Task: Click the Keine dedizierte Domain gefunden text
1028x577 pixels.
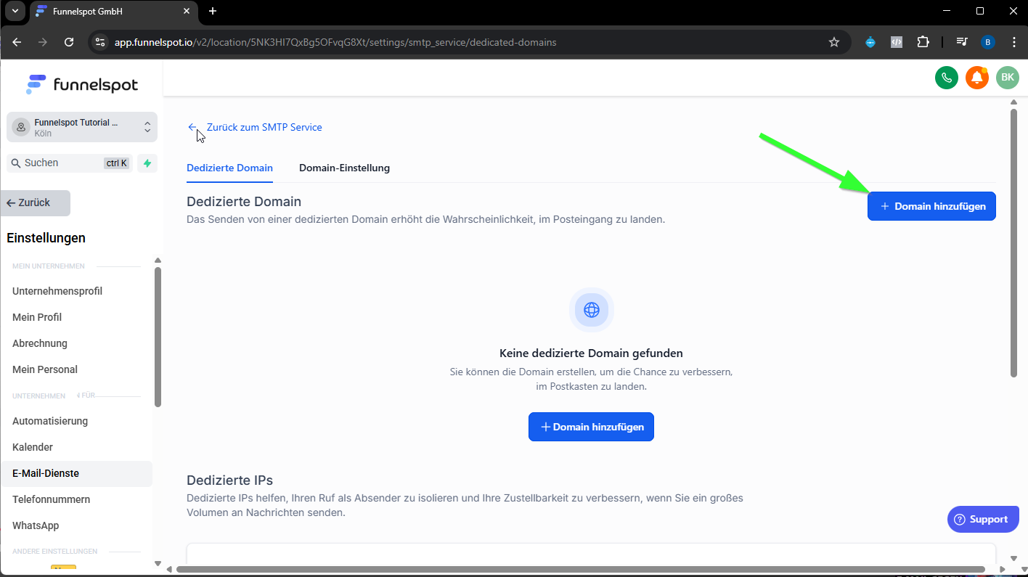Action: tap(591, 353)
